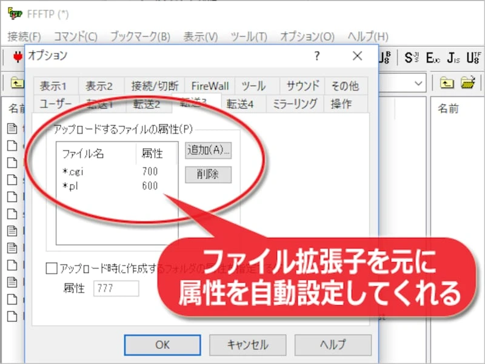Switch to the ツール tab

coord(257,86)
